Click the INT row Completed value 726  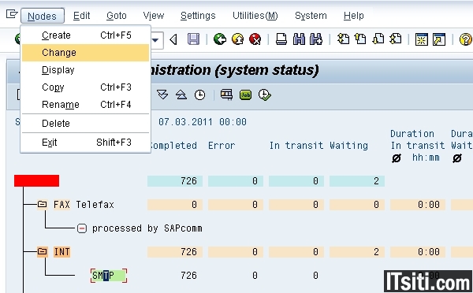pos(175,252)
